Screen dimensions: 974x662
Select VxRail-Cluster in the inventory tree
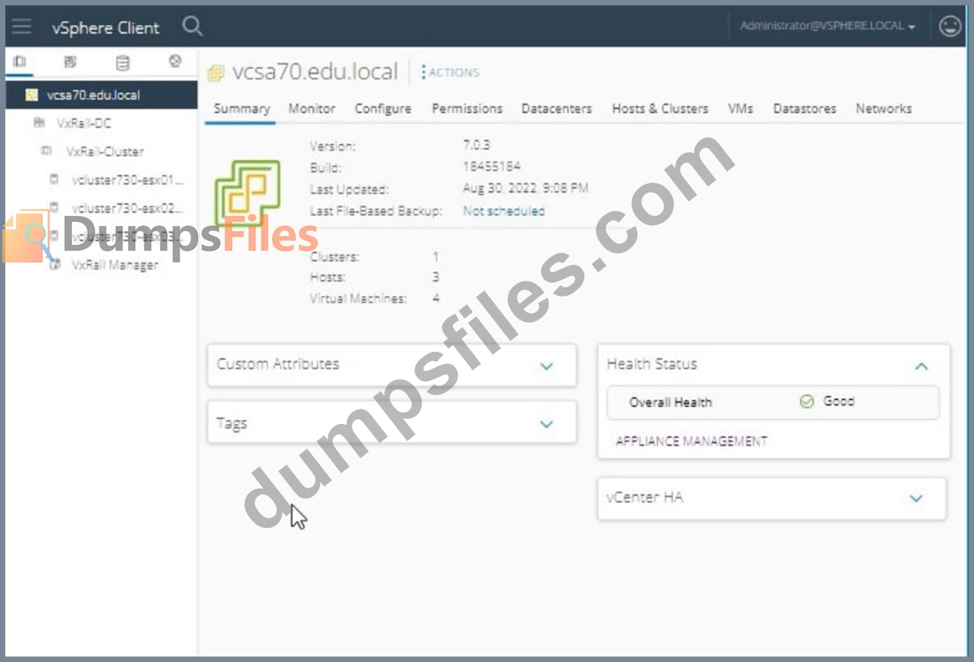tap(104, 152)
